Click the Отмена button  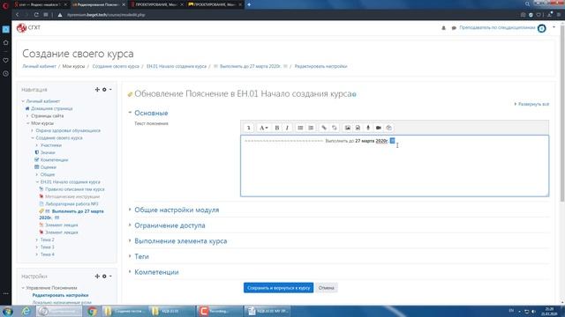[326, 288]
